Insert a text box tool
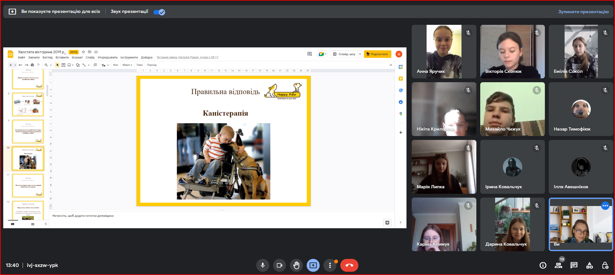615x275 pixels. click(63, 65)
